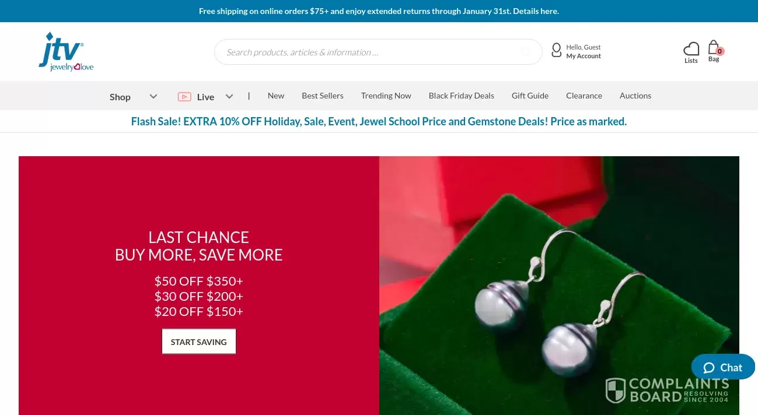Open Black Friday Deals page
Image resolution: width=758 pixels, height=415 pixels.
pos(462,96)
